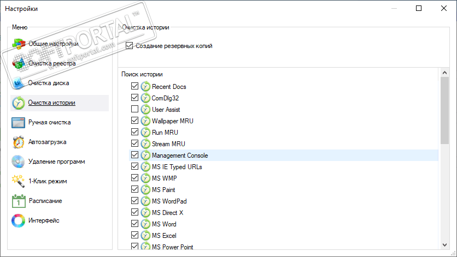Enable the User Assist checkbox
This screenshot has height=257, width=457.
(x=135, y=110)
